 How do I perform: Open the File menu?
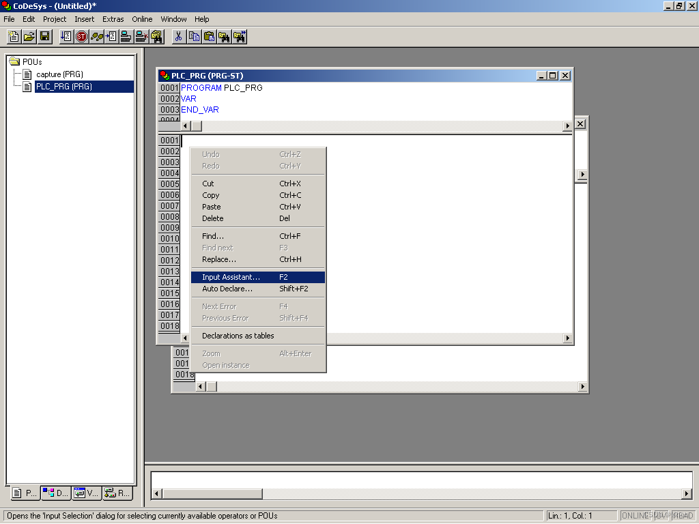[x=9, y=19]
